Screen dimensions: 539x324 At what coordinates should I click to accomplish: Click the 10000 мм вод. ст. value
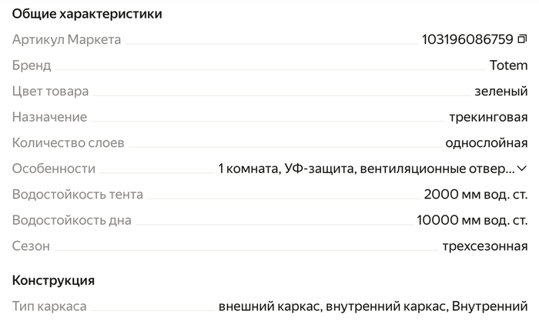tap(472, 220)
